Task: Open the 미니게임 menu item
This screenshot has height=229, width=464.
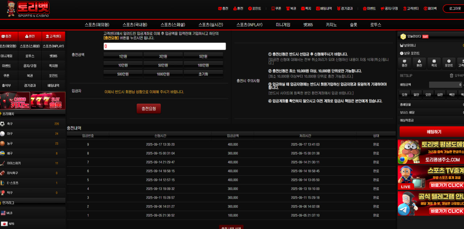Action: click(x=283, y=25)
